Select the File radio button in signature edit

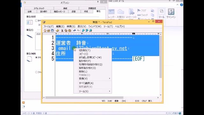pos(36,72)
